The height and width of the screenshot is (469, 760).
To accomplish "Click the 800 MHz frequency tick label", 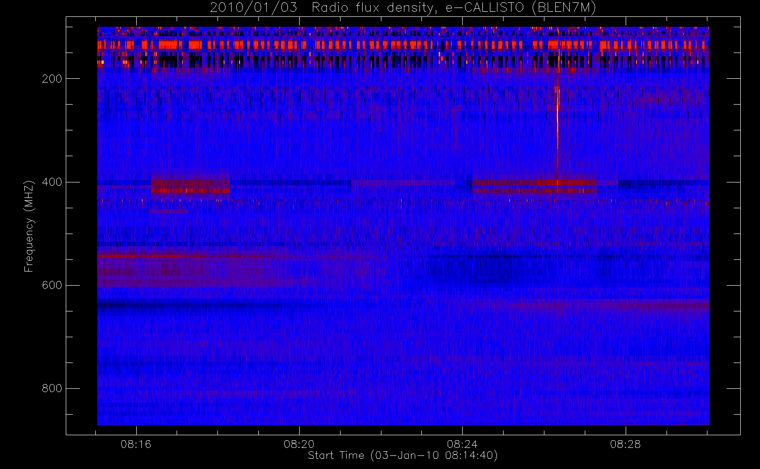I will (x=52, y=388).
